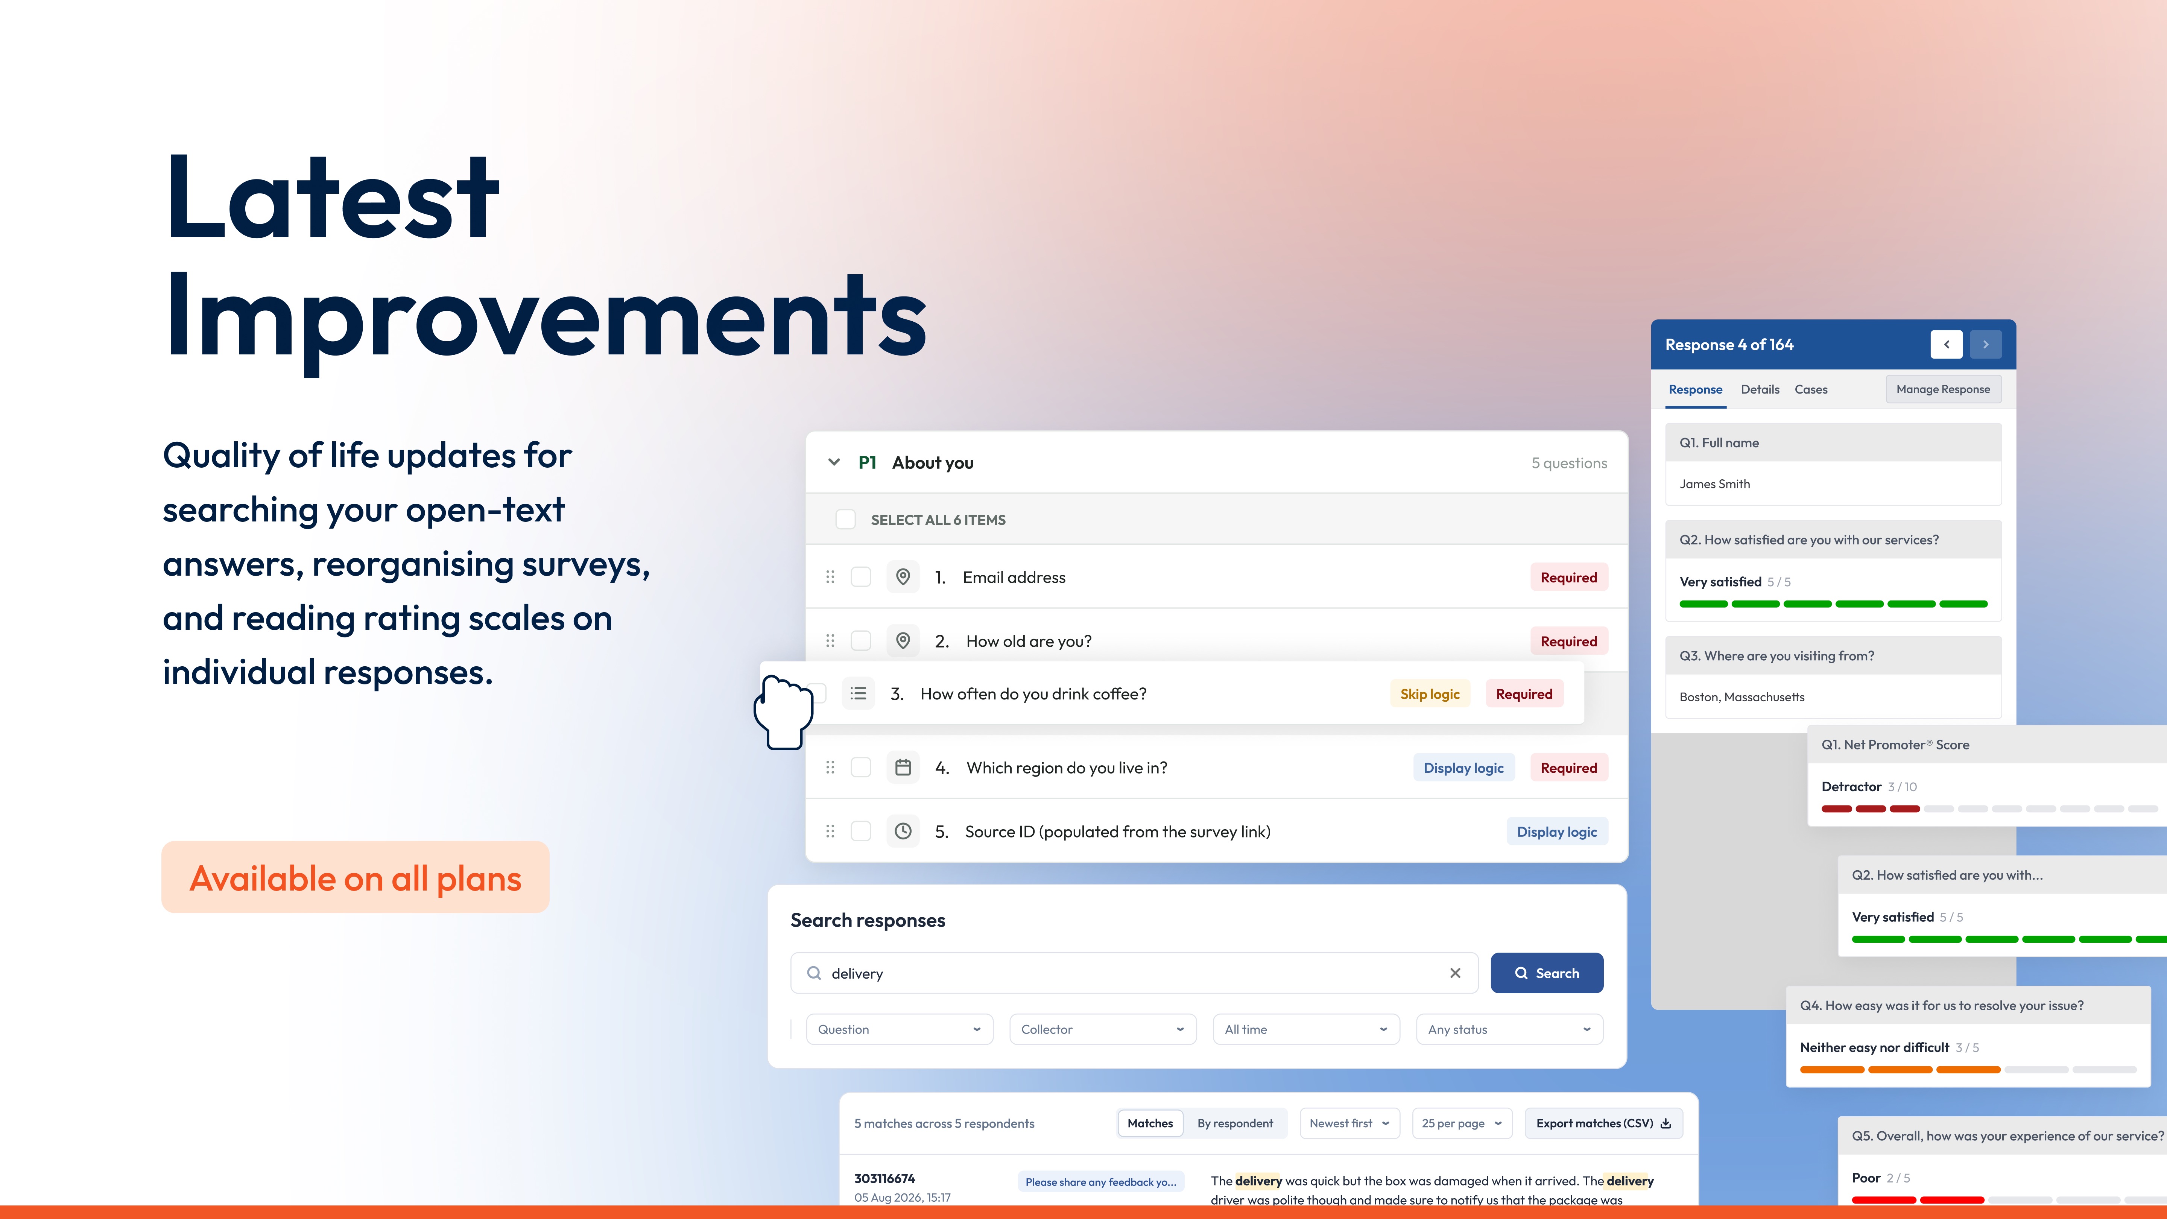Switch to the By respondent view
Viewport: 2167px width, 1219px height.
pyautogui.click(x=1235, y=1123)
